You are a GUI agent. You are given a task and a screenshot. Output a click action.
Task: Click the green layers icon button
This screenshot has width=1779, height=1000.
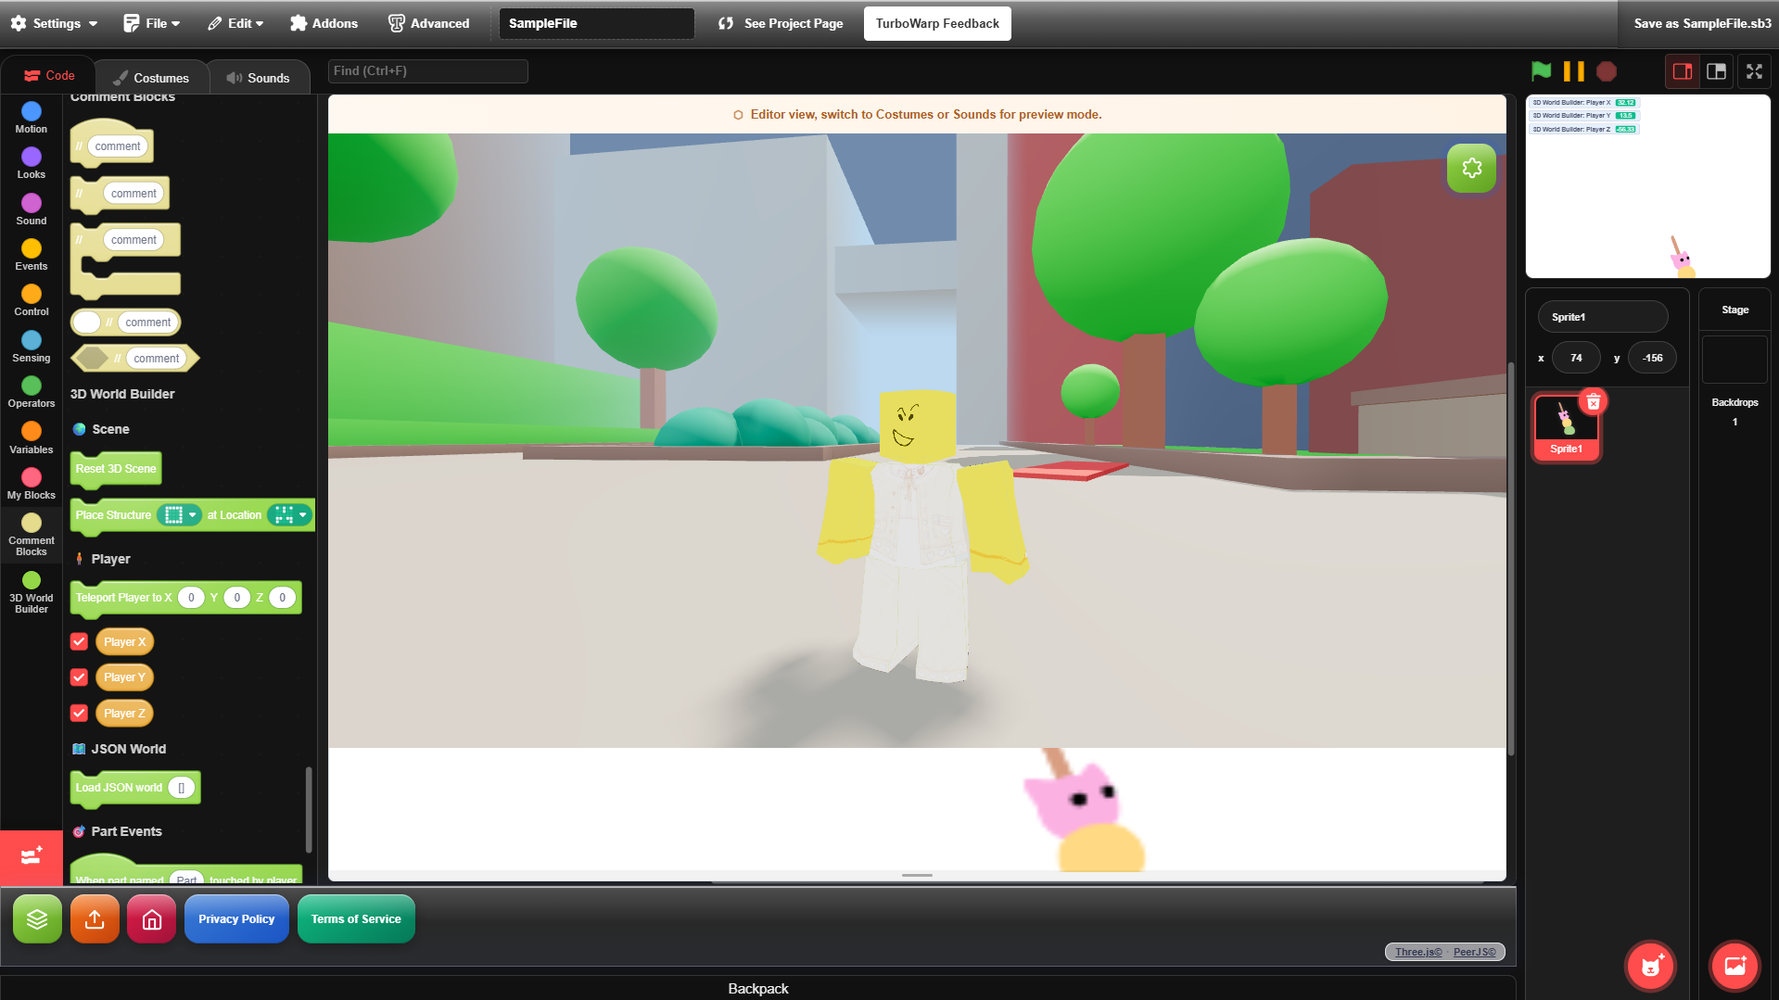(37, 918)
